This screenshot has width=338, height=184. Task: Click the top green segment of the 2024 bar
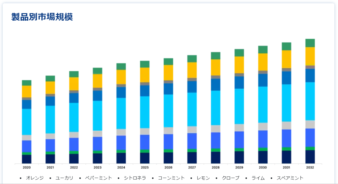[x=121, y=66]
